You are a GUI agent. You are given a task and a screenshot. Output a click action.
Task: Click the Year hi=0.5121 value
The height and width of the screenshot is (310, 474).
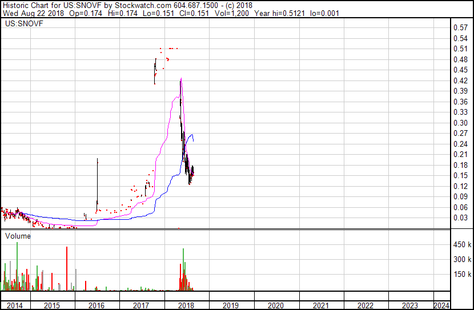pyautogui.click(x=279, y=13)
